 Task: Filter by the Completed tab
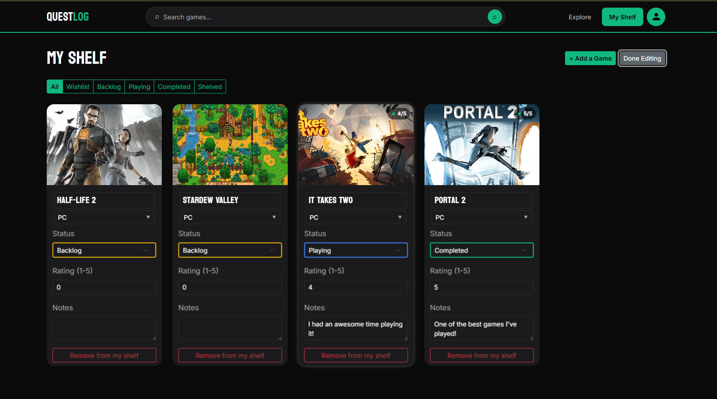174,87
